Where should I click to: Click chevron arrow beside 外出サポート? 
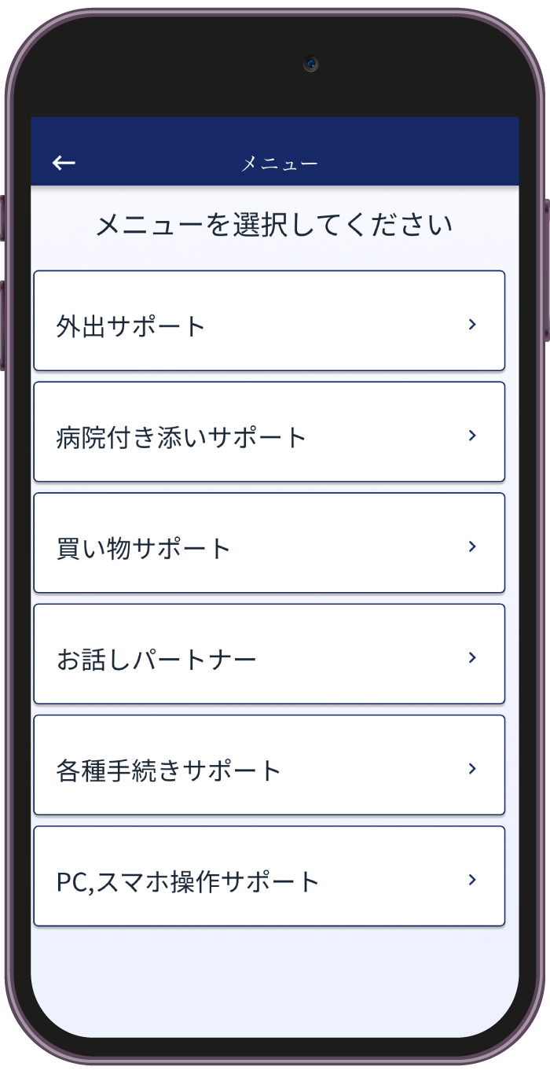pos(472,324)
